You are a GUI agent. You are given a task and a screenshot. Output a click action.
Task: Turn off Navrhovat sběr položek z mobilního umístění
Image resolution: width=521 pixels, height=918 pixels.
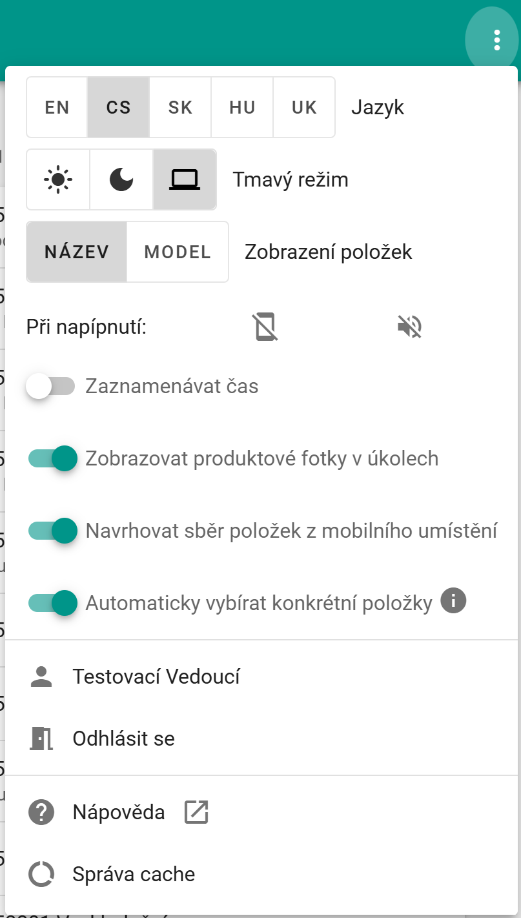point(53,531)
